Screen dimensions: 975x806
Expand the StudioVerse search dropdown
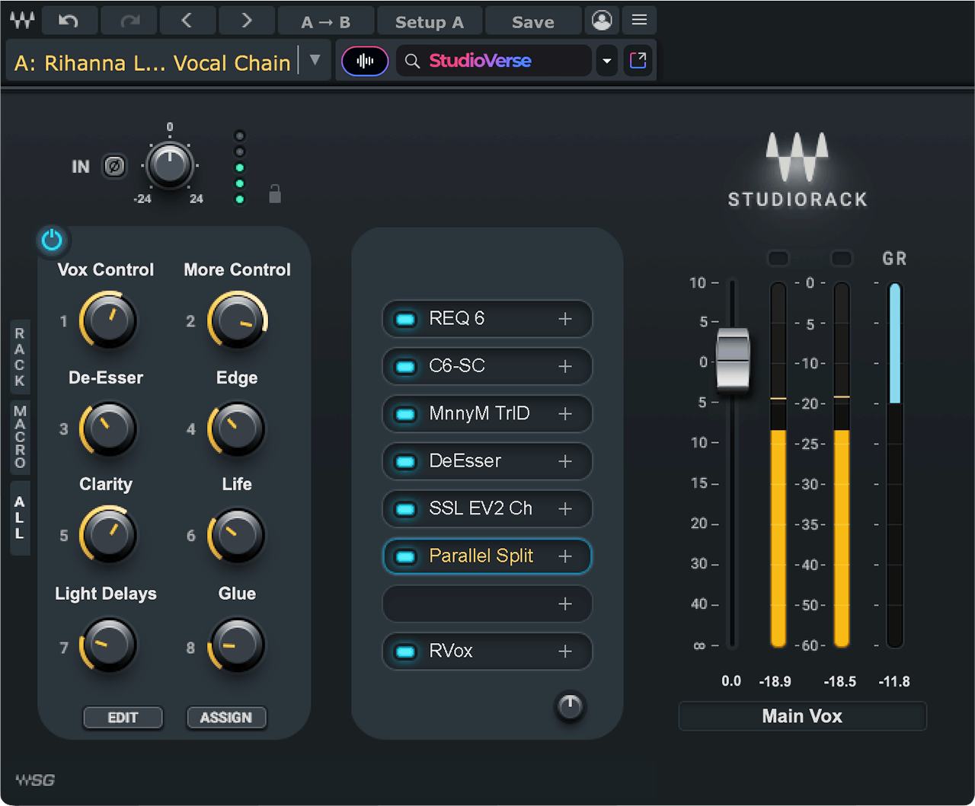coord(606,61)
